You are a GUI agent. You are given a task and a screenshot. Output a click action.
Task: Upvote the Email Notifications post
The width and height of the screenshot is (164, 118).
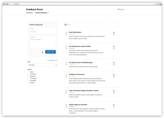(x=66, y=33)
